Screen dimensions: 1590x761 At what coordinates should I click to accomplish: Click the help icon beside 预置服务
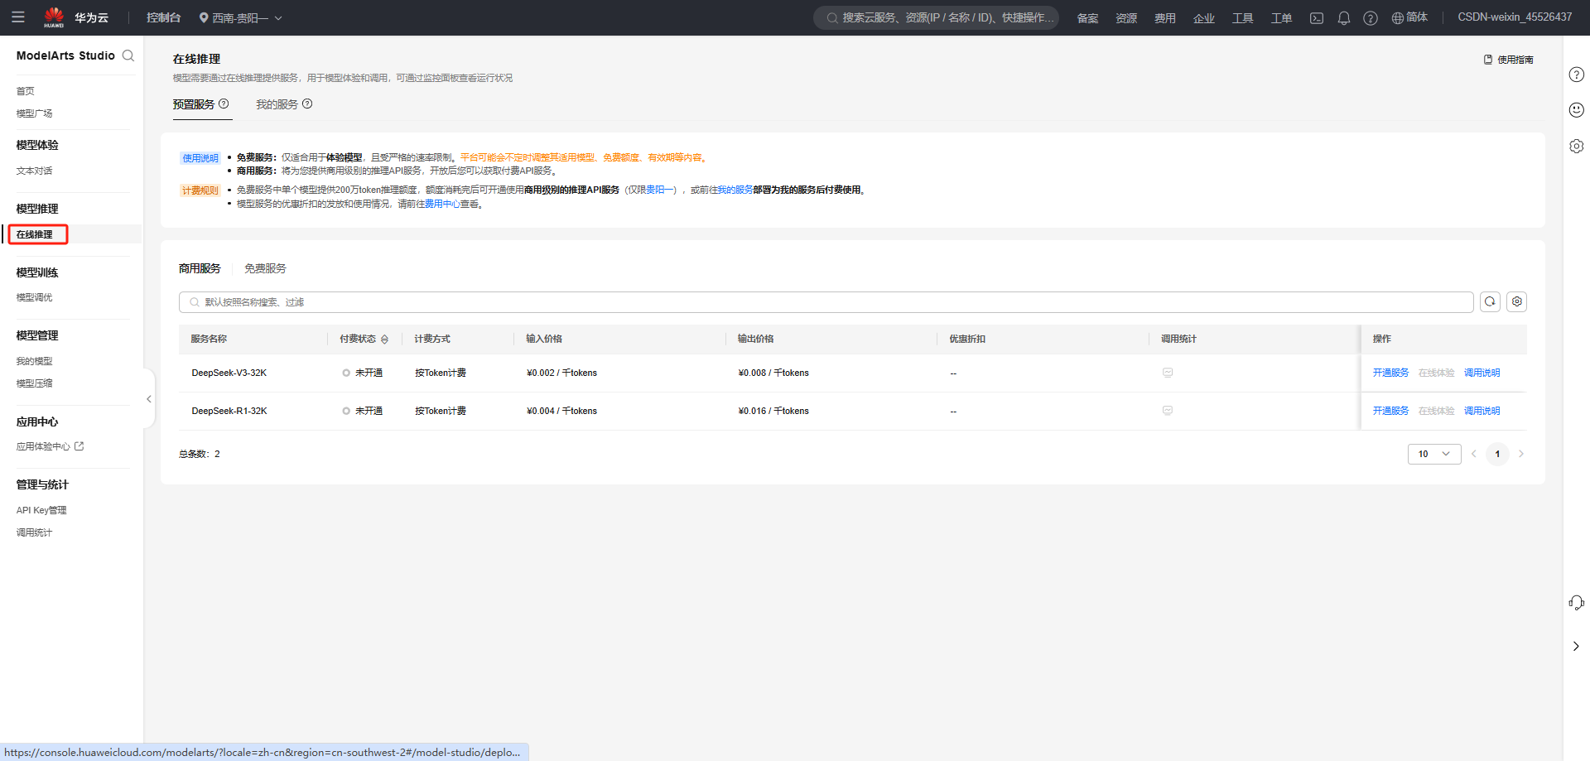click(224, 104)
